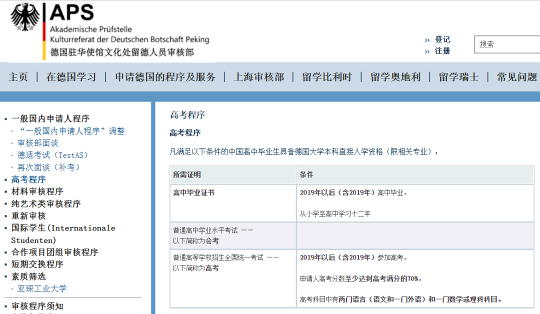Click the 2019年以后（含2019年）参加高考 text
Screen dimensions: 540x314
[x=353, y=257]
